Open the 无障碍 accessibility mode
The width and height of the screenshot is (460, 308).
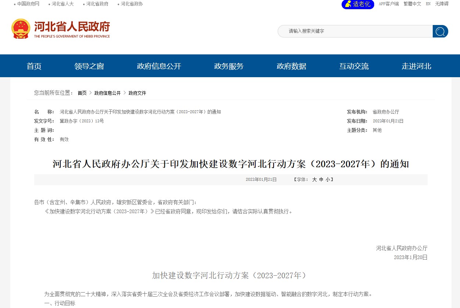coord(442,4)
